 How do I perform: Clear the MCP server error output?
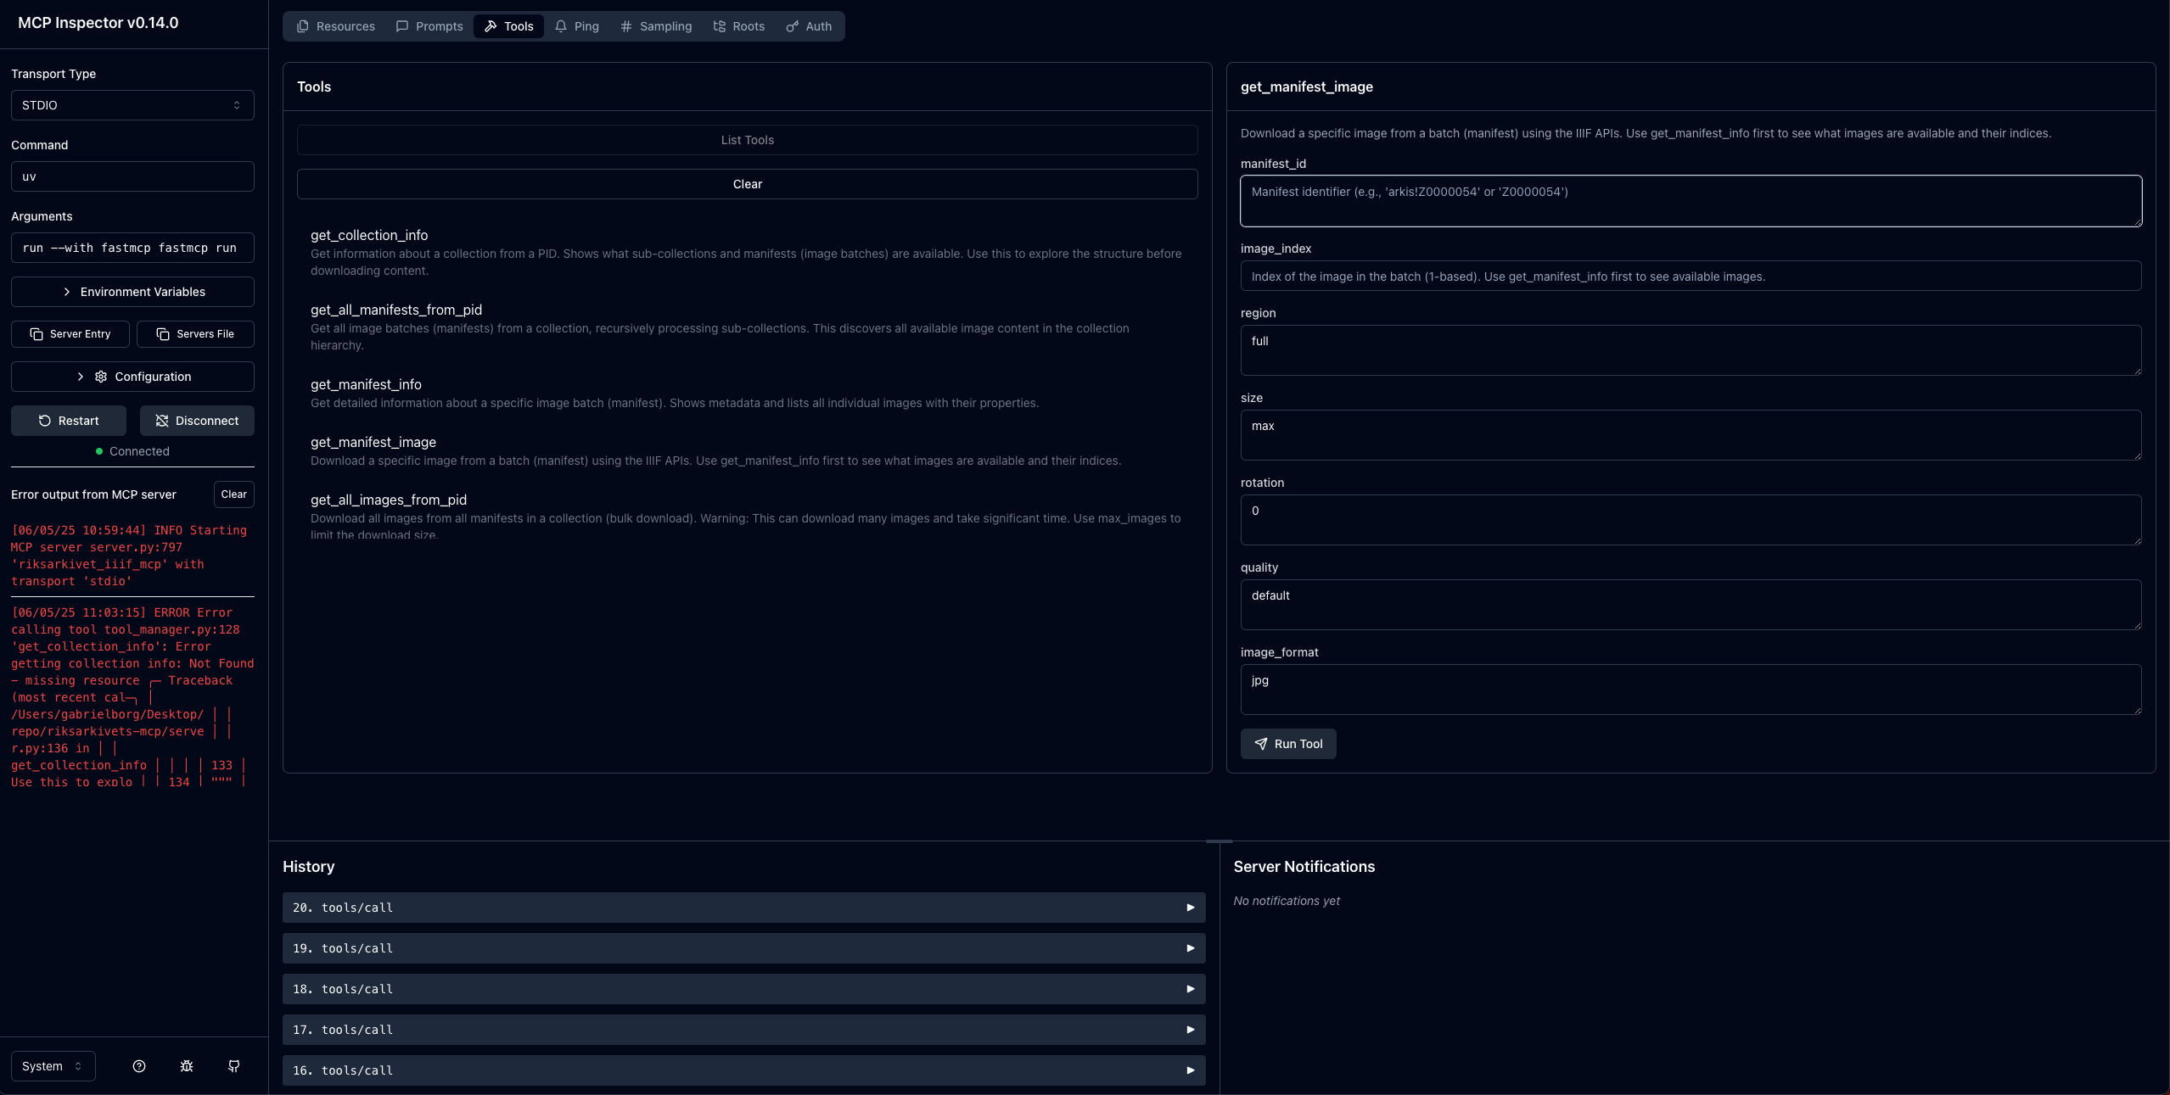233,494
